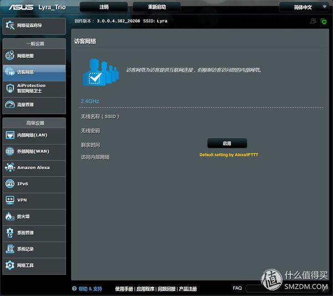Open 系统管理 menu item

[x=34, y=233]
